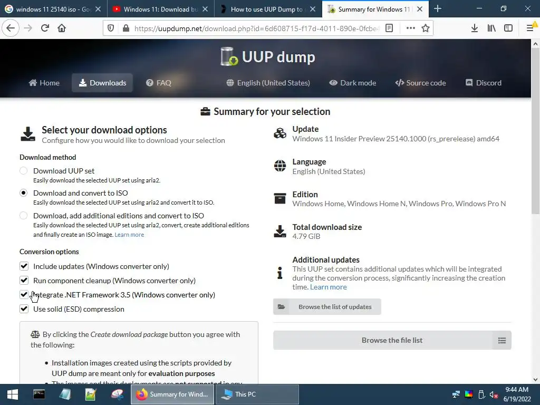Open tracking protection shield icon
Viewport: 540px width, 405px height.
(111, 28)
